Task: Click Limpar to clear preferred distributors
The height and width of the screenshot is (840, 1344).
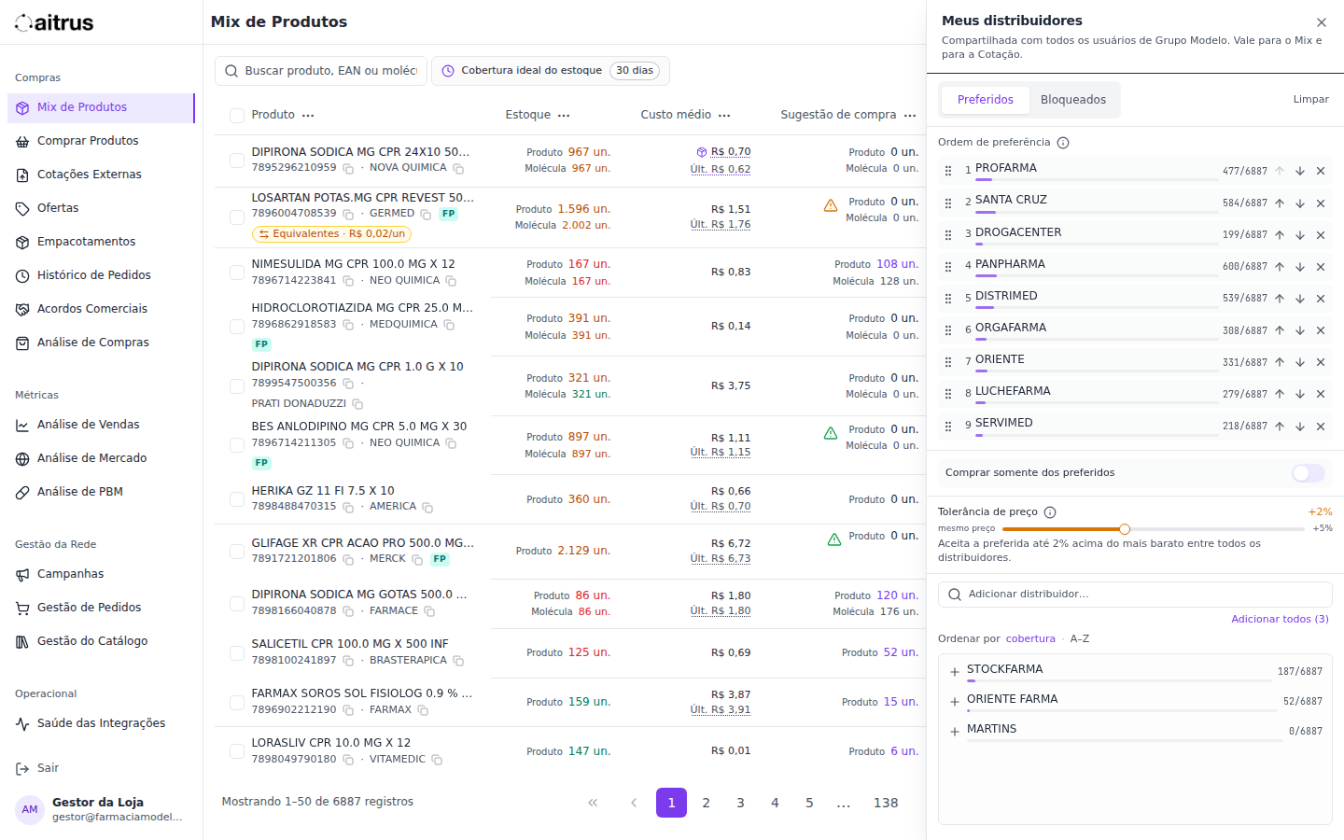Action: 1310,100
